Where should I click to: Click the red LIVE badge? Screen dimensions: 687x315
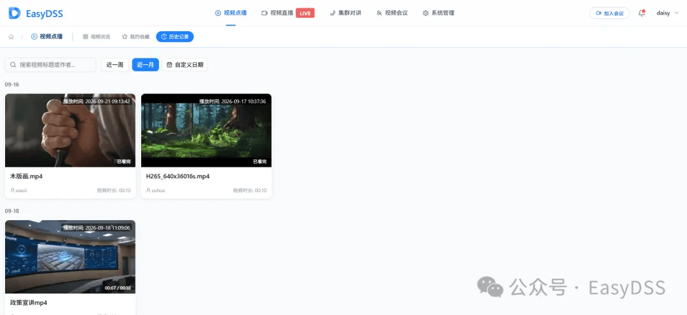coord(305,13)
